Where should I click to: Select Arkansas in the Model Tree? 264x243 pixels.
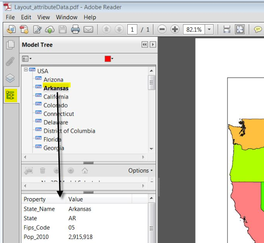pyautogui.click(x=56, y=88)
